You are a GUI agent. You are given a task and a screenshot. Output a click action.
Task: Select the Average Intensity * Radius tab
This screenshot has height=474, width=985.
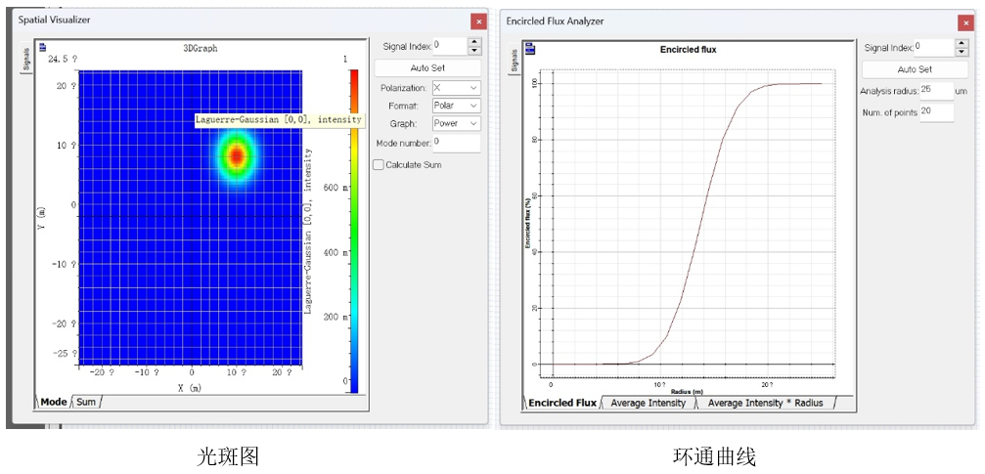[x=765, y=403]
